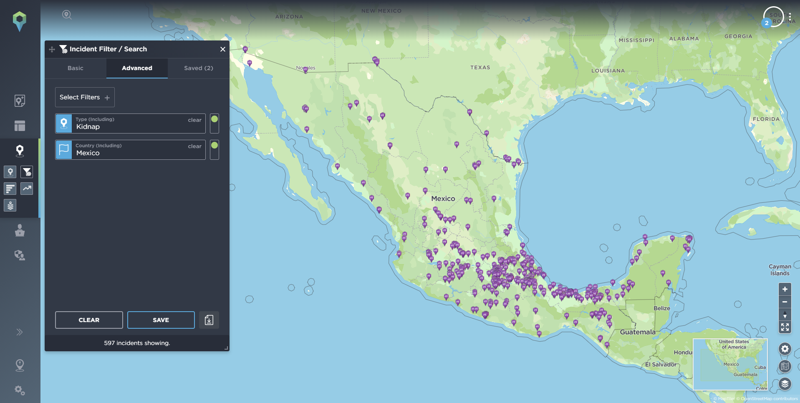Close the Incident Filter / Search panel
Screen dimensions: 800x403
223,49
